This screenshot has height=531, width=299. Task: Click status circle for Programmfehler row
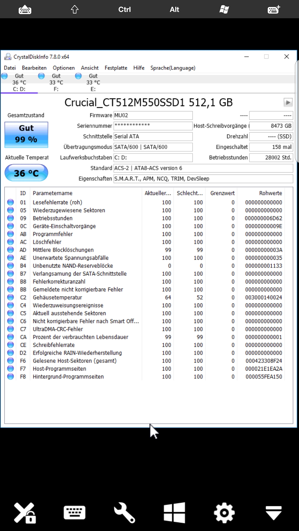pos(11,234)
